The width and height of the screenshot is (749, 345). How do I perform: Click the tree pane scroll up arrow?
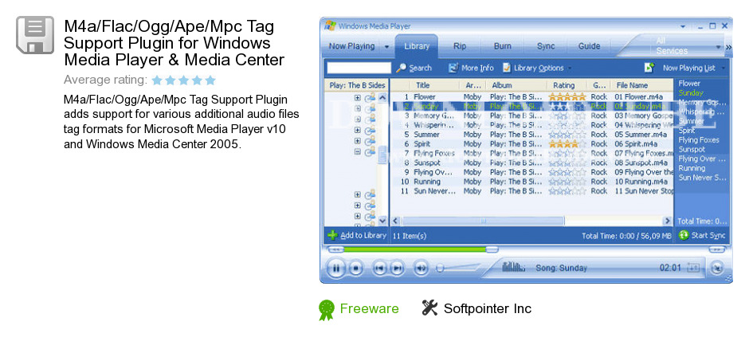click(x=382, y=97)
